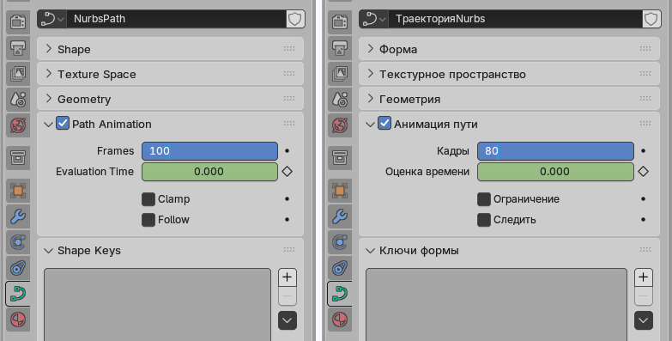
Task: Open Physics properties tab in Russian panel
Action: [x=340, y=242]
